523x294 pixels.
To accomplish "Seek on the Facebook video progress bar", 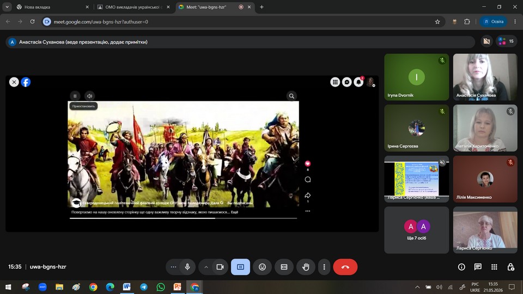I will 183,218.
